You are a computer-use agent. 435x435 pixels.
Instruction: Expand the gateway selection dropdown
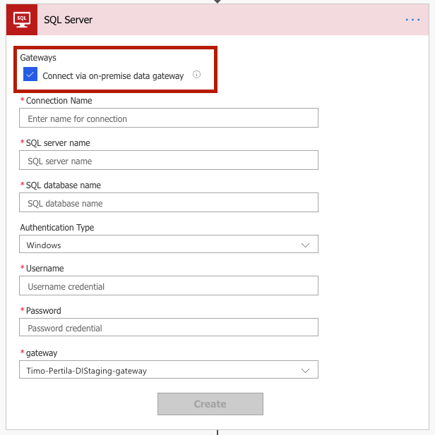pos(169,369)
